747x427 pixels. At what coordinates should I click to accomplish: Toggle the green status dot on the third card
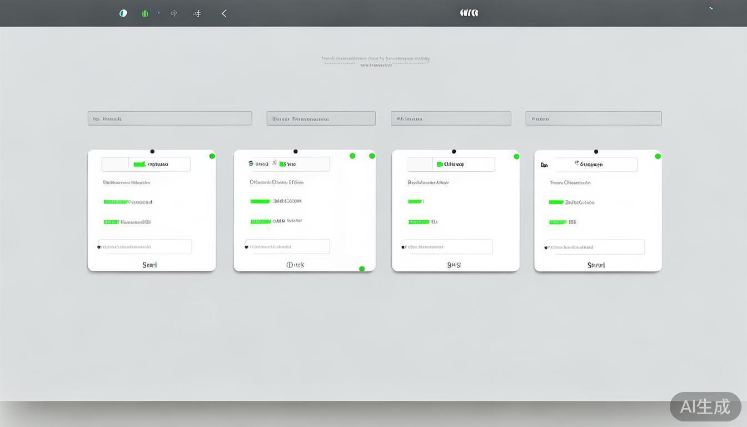pyautogui.click(x=516, y=157)
